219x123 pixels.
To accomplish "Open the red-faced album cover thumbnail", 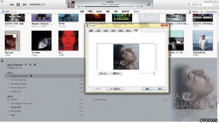I will (68, 41).
